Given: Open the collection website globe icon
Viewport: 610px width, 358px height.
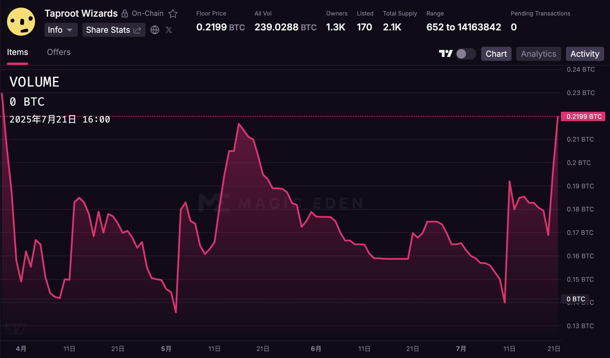Looking at the screenshot, I should click(155, 30).
